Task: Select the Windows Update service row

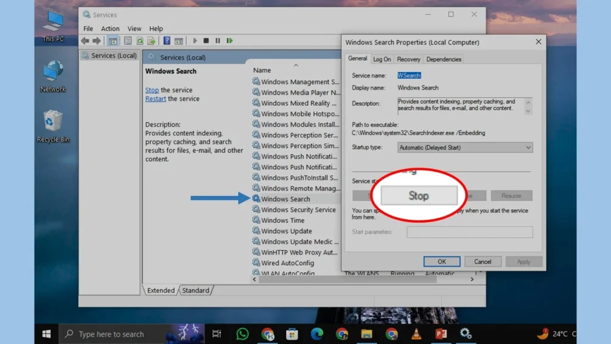Action: click(x=296, y=231)
